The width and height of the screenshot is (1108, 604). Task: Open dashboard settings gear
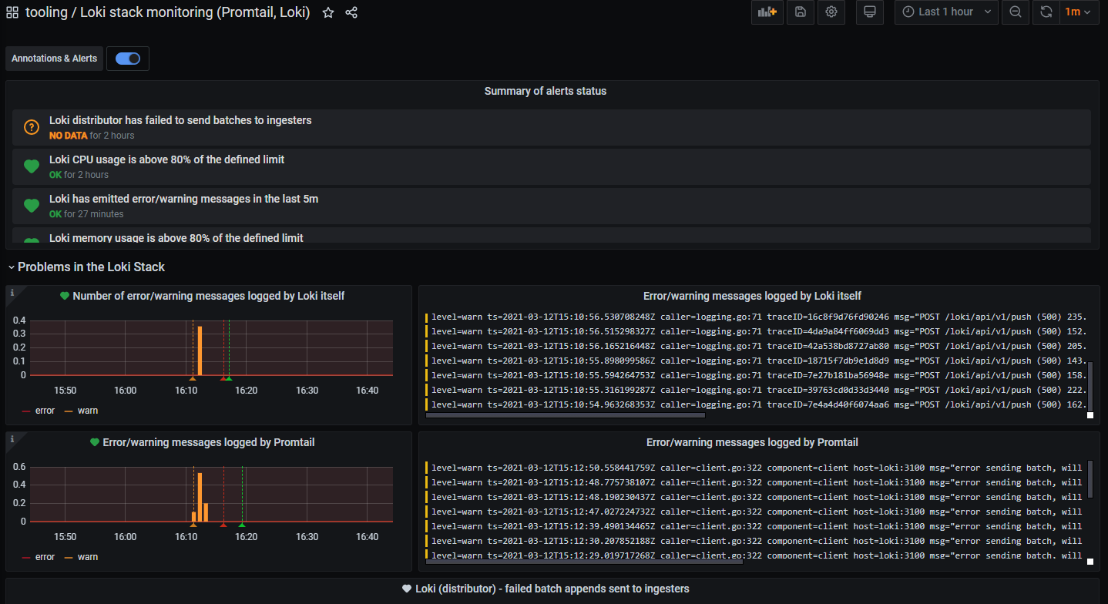coord(831,12)
